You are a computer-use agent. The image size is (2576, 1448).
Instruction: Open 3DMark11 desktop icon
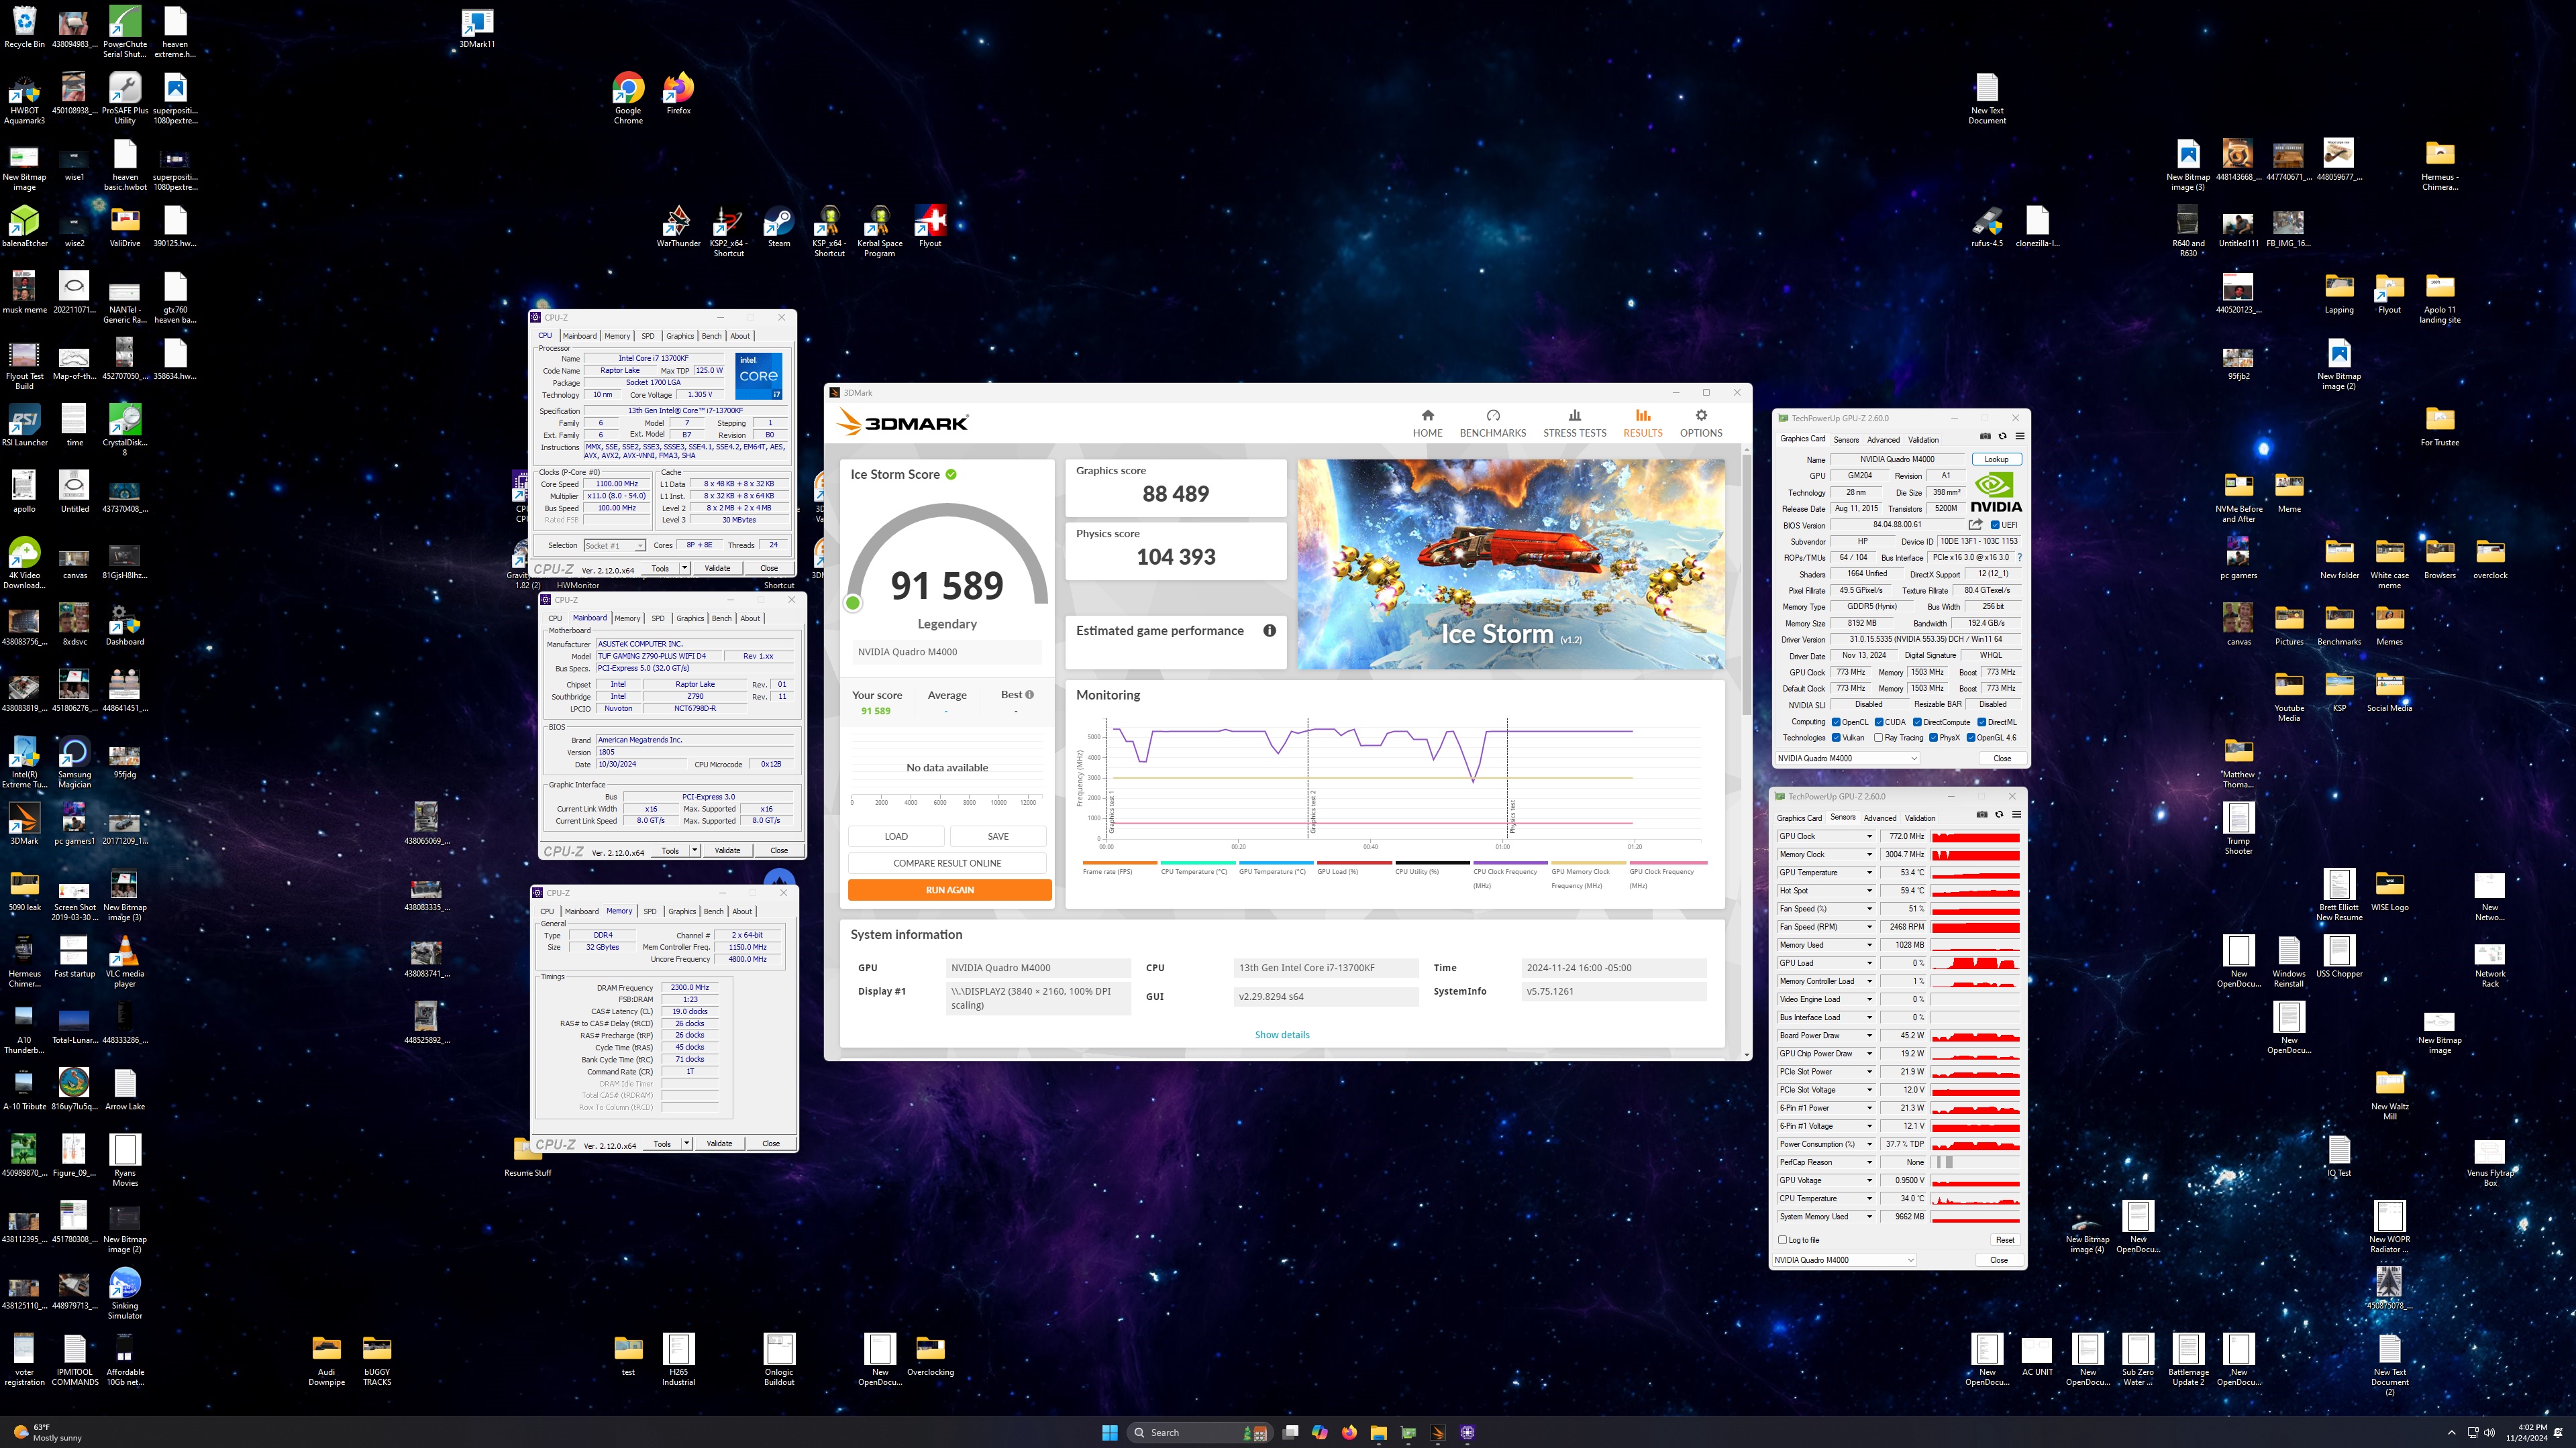click(x=477, y=28)
